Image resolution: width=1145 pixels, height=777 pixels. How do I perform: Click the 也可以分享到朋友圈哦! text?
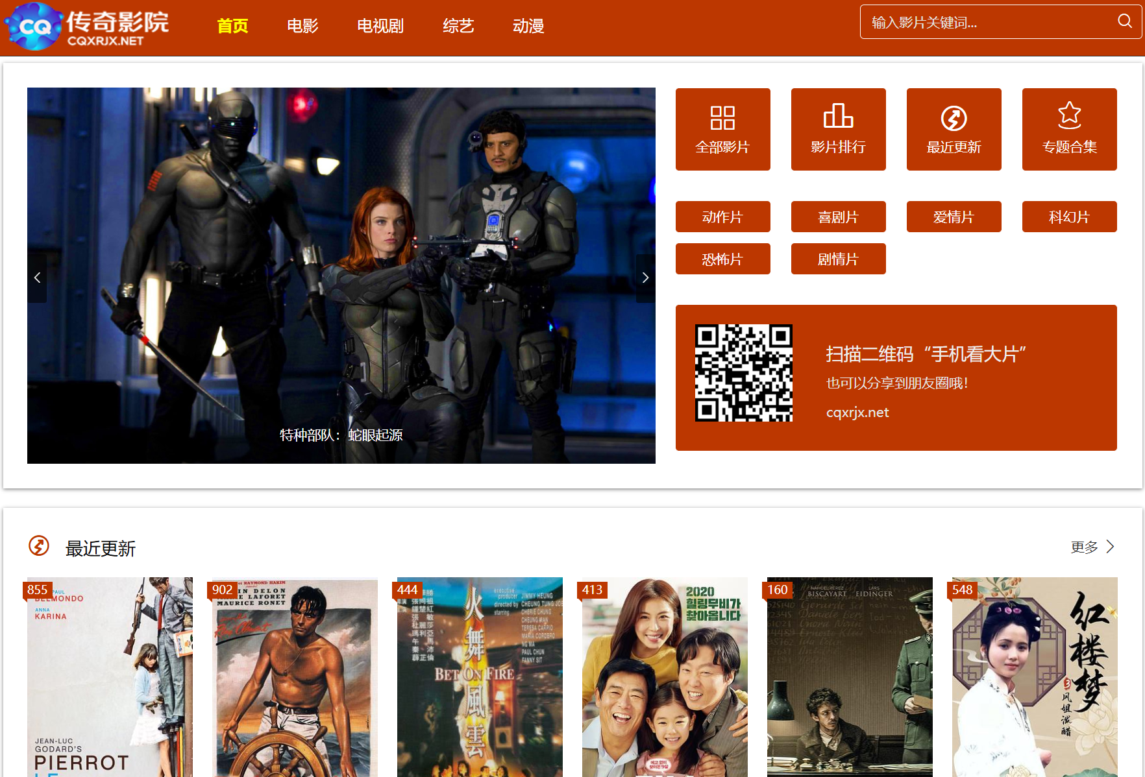point(897,383)
